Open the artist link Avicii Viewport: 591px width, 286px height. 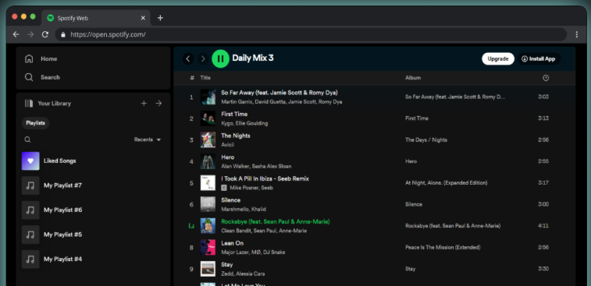click(x=228, y=144)
